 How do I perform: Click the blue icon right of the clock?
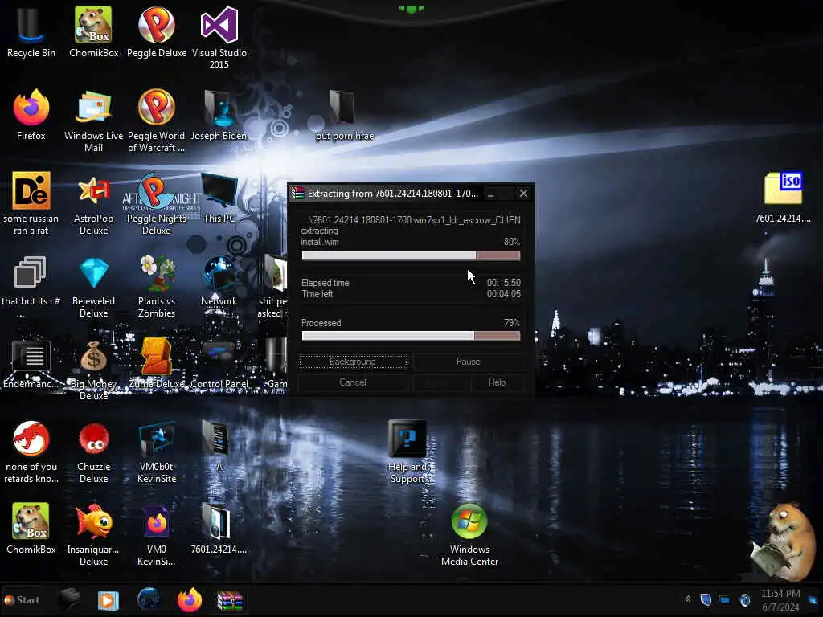(813, 599)
